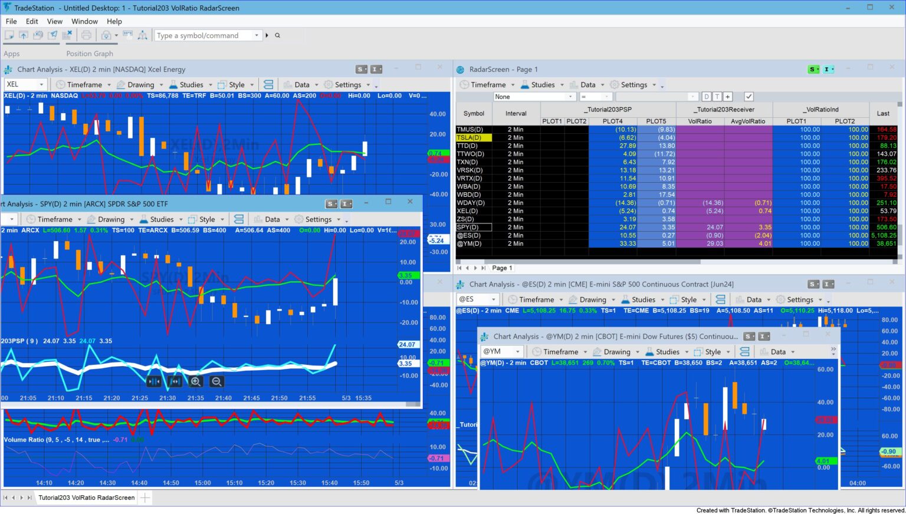Screen dimensions: 906x514
Task: Toggle the I status button on the @YM window
Action: coord(763,336)
